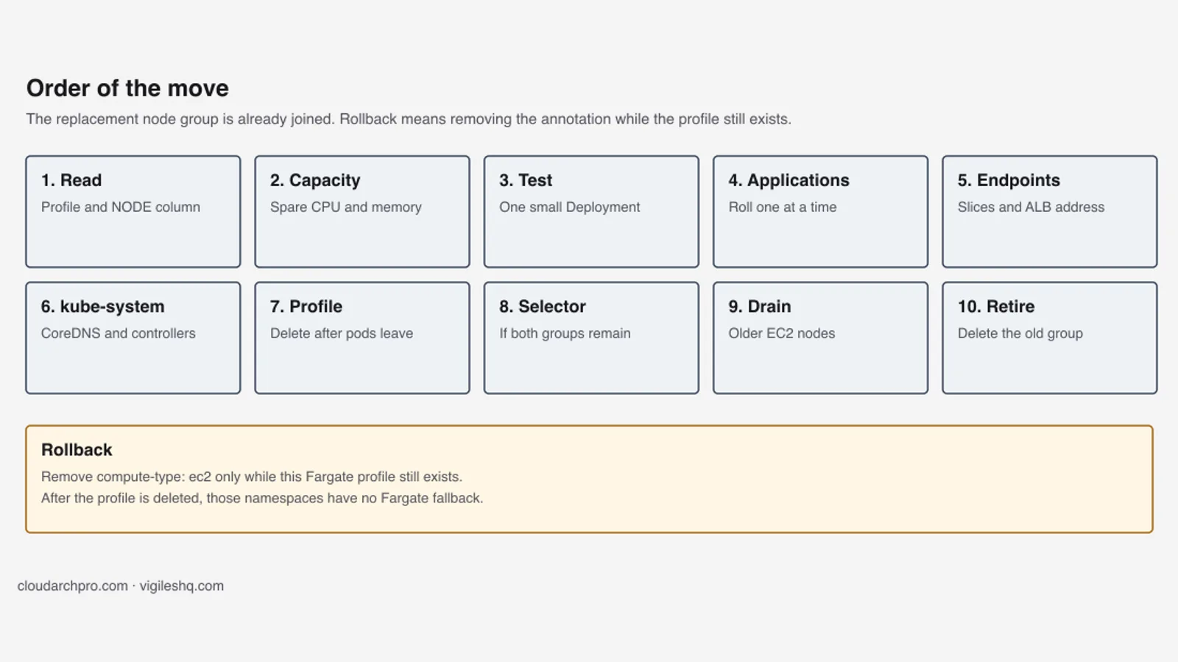This screenshot has height=662, width=1178.
Task: Click the vigileshq.com footer text
Action: pos(182,586)
